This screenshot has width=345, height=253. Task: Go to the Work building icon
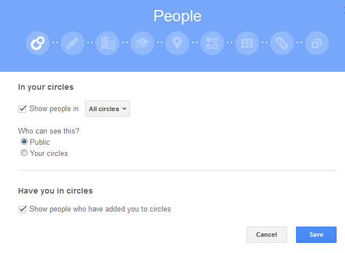click(x=107, y=43)
